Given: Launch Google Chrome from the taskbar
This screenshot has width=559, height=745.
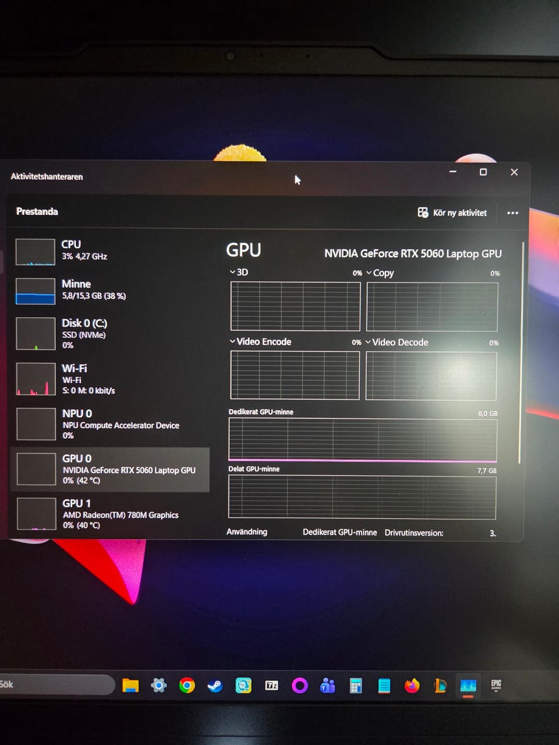Looking at the screenshot, I should tap(187, 686).
